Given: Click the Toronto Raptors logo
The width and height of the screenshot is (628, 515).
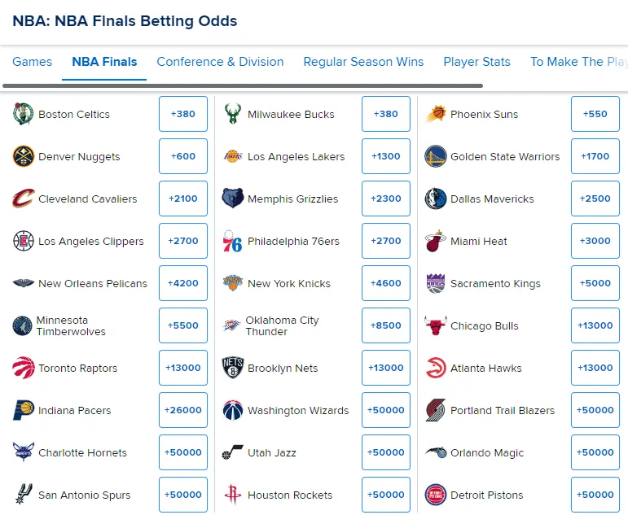Looking at the screenshot, I should (x=24, y=368).
